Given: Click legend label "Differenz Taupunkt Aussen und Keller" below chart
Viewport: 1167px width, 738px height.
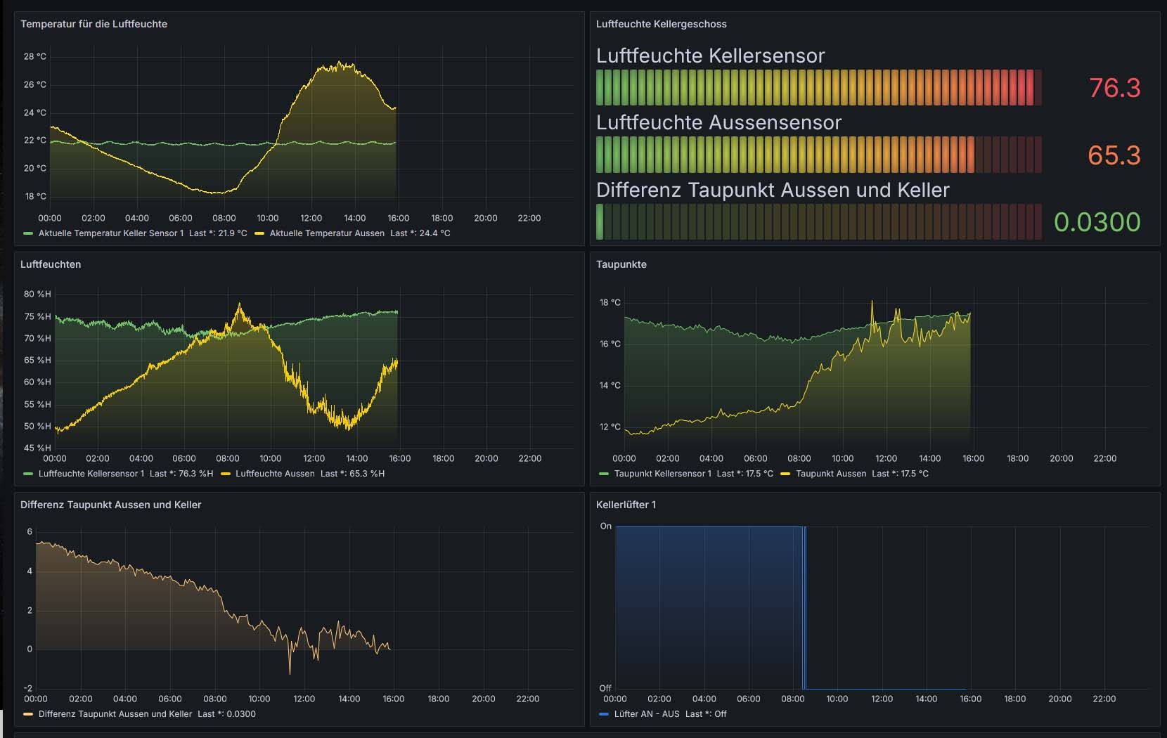Looking at the screenshot, I should 115,714.
